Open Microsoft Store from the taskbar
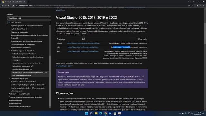Viewport: 206px width, 116px height. coord(115,113)
